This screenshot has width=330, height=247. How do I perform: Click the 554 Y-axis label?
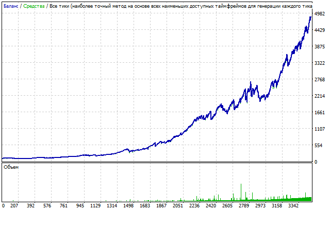[320, 146]
